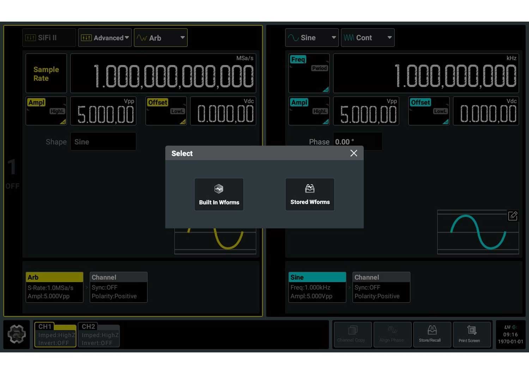The image size is (529, 374).
Task: Edit CH2 amplitude 5.000,00 Vpp field
Action: point(366,111)
